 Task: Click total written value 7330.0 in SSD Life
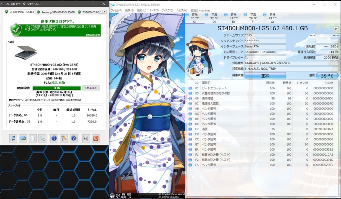coord(92,122)
